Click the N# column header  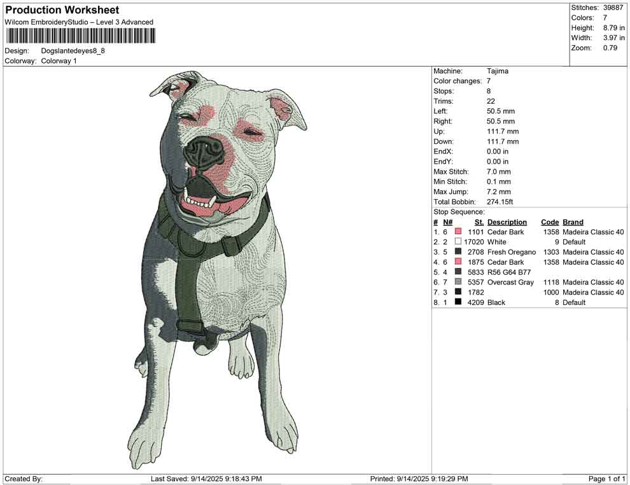(x=447, y=222)
